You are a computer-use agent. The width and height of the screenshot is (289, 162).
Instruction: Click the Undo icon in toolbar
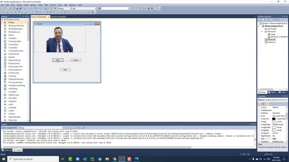pyautogui.click(x=36, y=9)
